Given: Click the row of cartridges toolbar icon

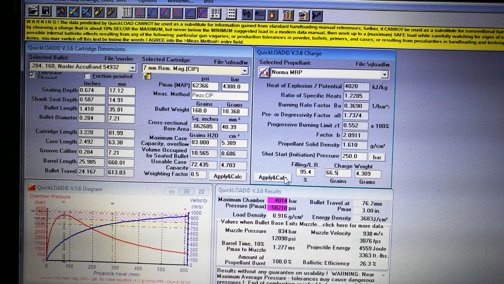Looking at the screenshot, I should 288,14.
